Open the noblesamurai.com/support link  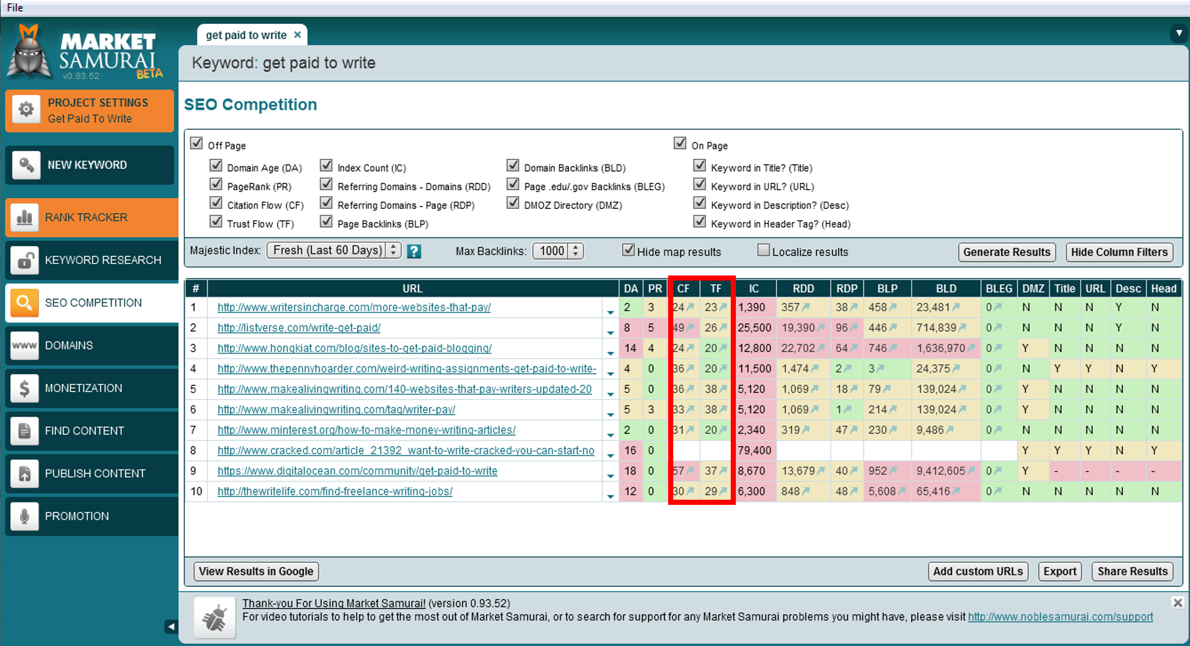1060,617
